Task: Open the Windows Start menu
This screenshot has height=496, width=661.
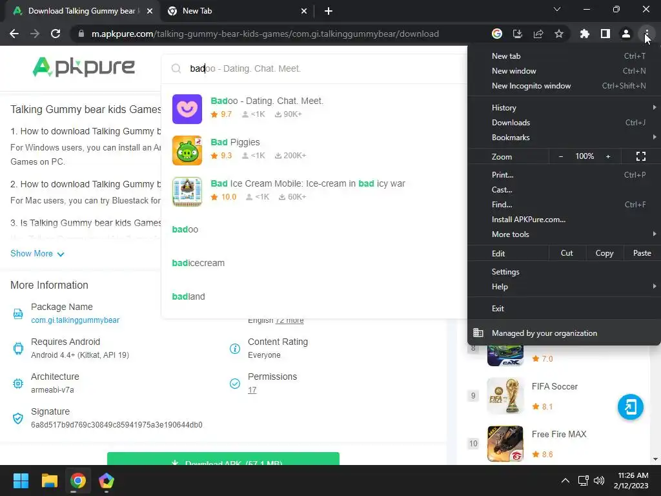Action: [x=21, y=480]
